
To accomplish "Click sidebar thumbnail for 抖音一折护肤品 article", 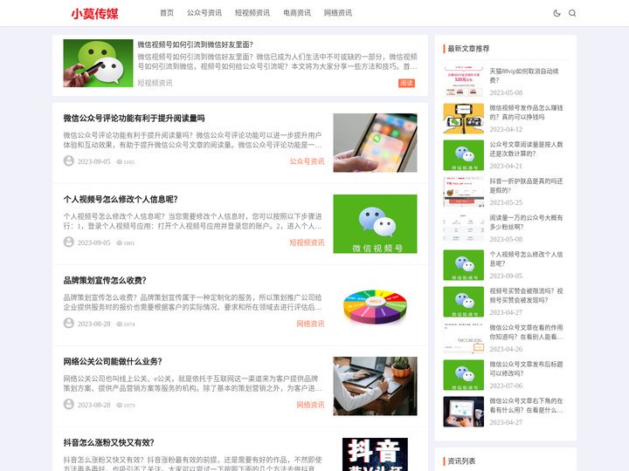I will pos(463,192).
